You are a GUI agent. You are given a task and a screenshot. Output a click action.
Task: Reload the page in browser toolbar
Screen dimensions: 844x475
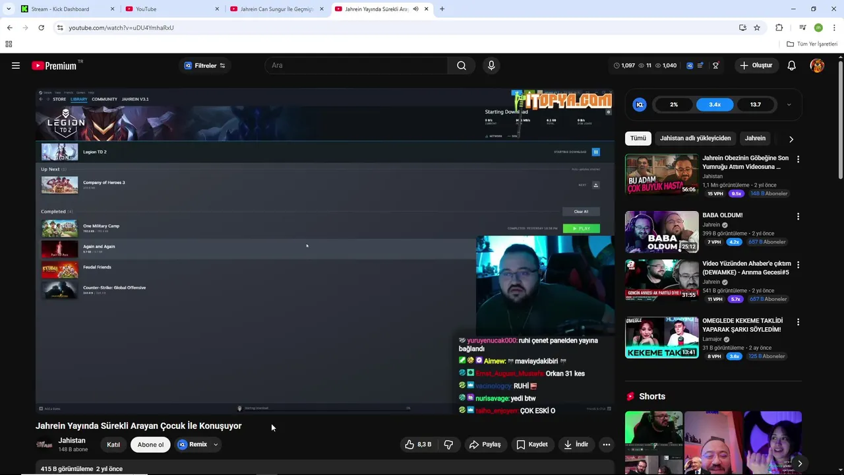[41, 28]
